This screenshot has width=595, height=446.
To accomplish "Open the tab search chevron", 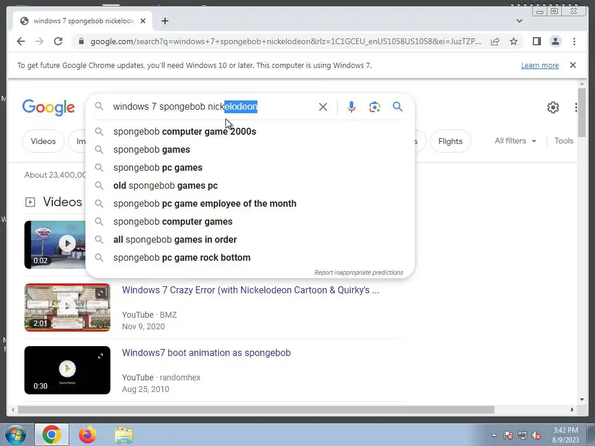I will coord(519,21).
